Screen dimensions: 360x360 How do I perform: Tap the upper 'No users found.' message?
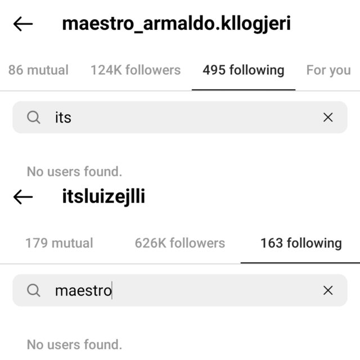coord(74,172)
